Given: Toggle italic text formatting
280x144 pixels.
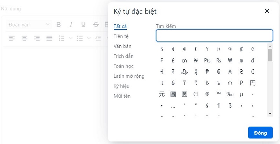Looking at the screenshot, I should tap(71, 24).
